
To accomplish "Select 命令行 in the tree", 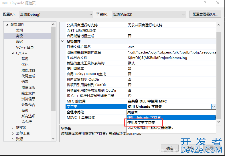I will click(27, 122).
